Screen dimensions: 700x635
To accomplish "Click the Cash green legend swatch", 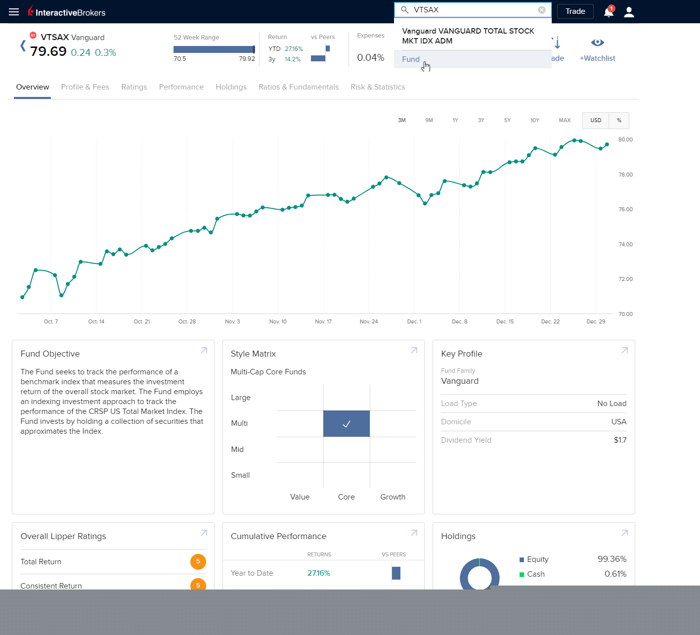I will 522,575.
